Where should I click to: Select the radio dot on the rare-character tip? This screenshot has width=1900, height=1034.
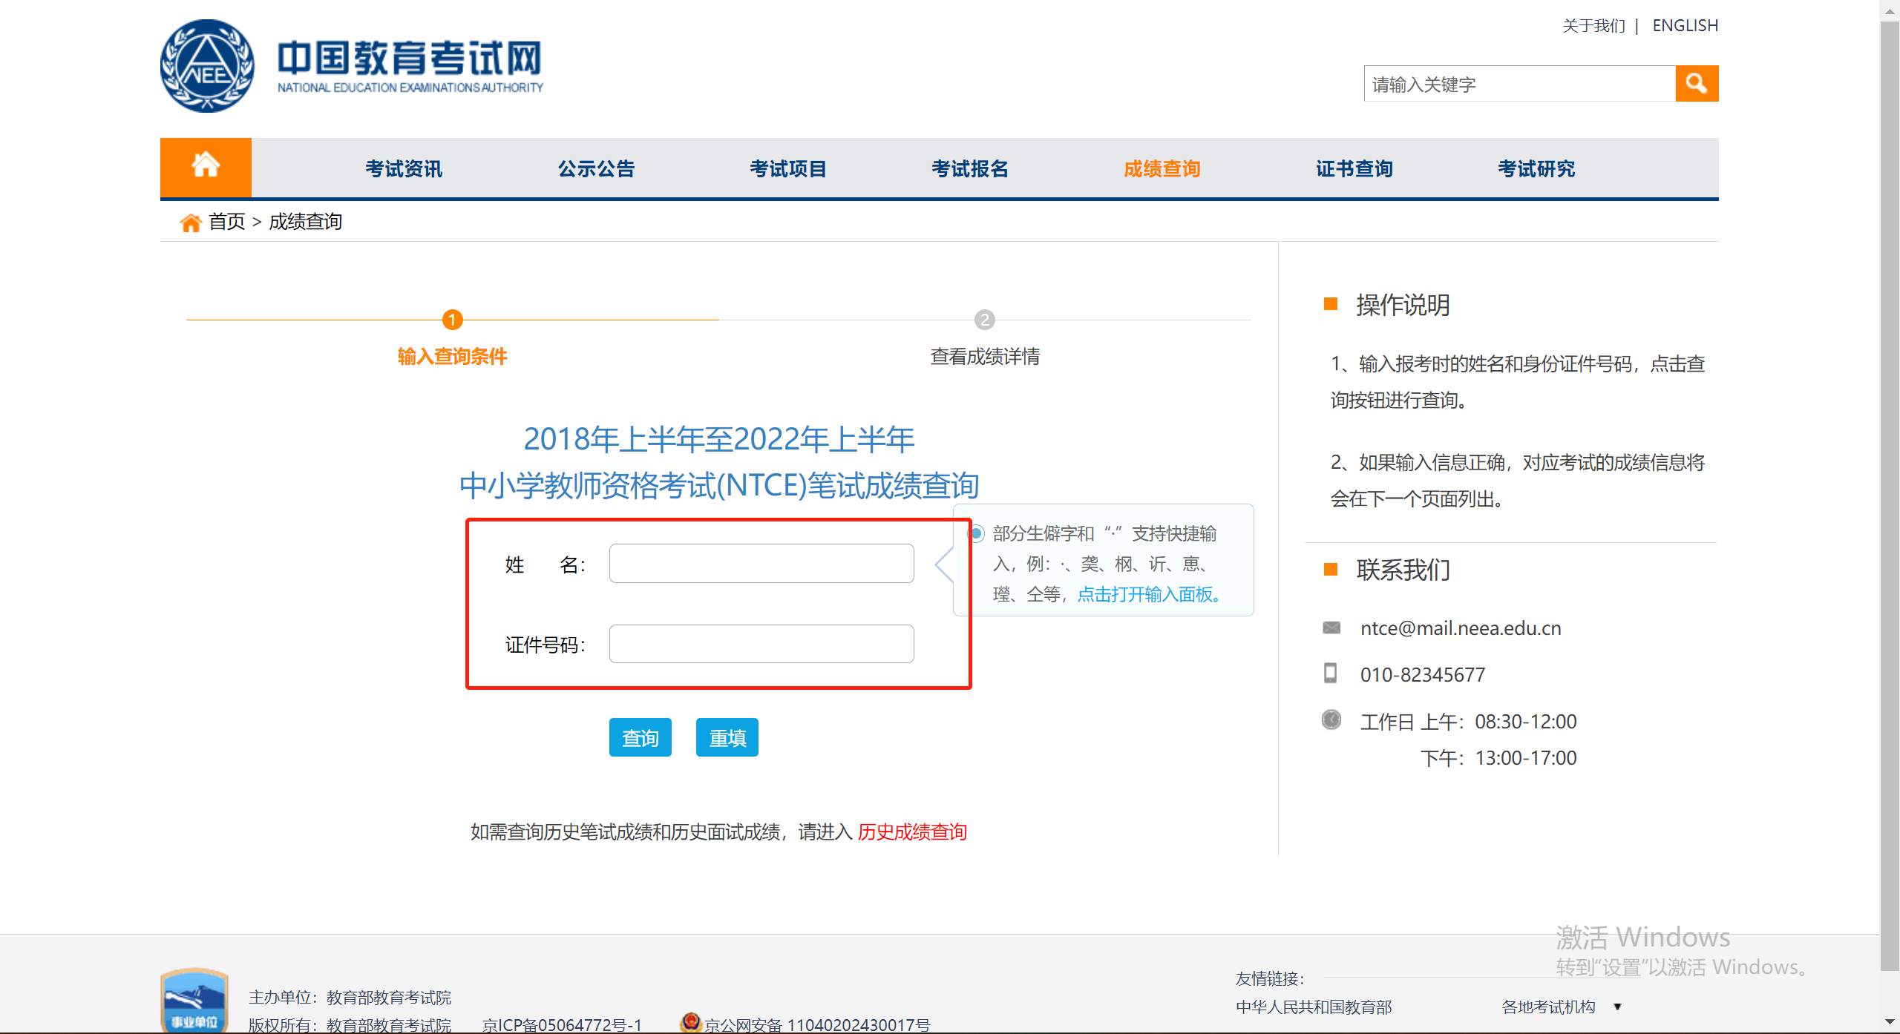tap(977, 533)
